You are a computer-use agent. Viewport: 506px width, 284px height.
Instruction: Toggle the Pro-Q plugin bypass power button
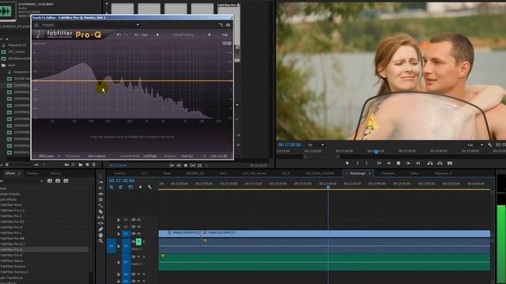36,24
